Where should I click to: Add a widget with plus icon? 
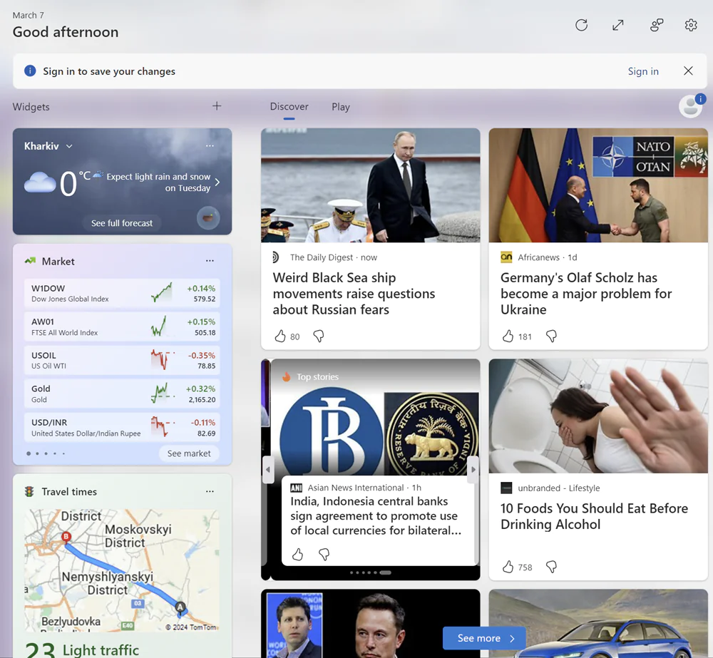(x=217, y=106)
